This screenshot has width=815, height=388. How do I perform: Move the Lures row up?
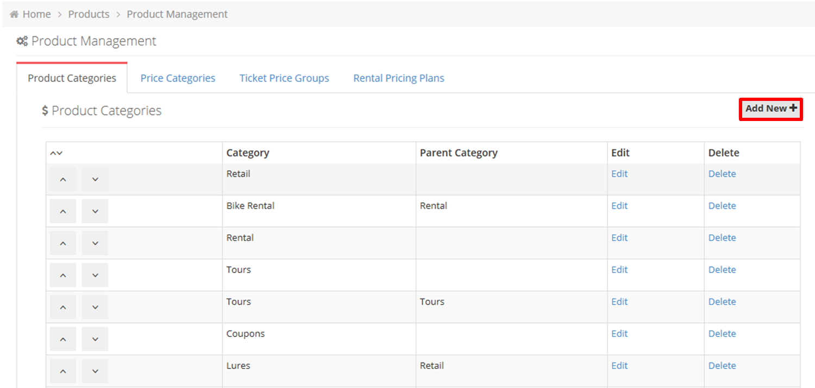tap(63, 372)
